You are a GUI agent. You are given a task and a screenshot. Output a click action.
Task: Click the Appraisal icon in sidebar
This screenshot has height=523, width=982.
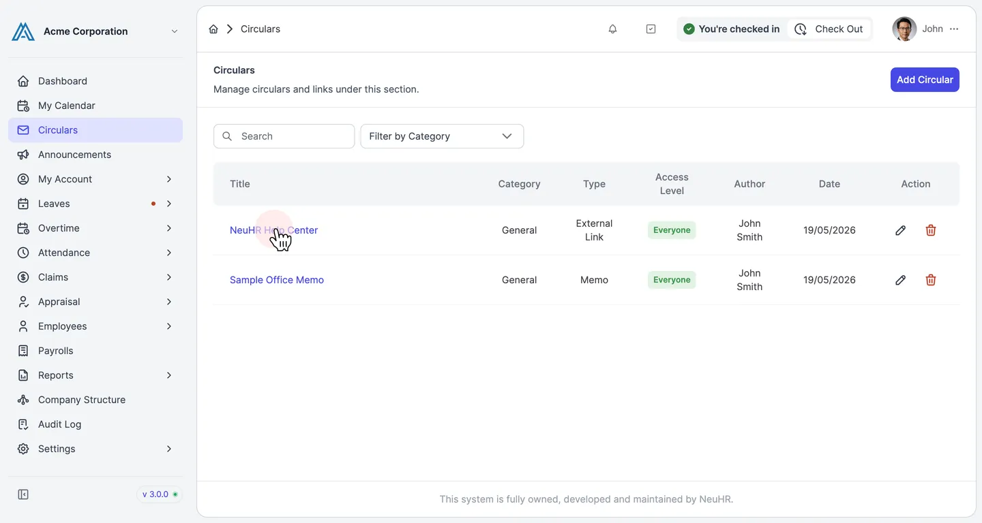(x=23, y=302)
